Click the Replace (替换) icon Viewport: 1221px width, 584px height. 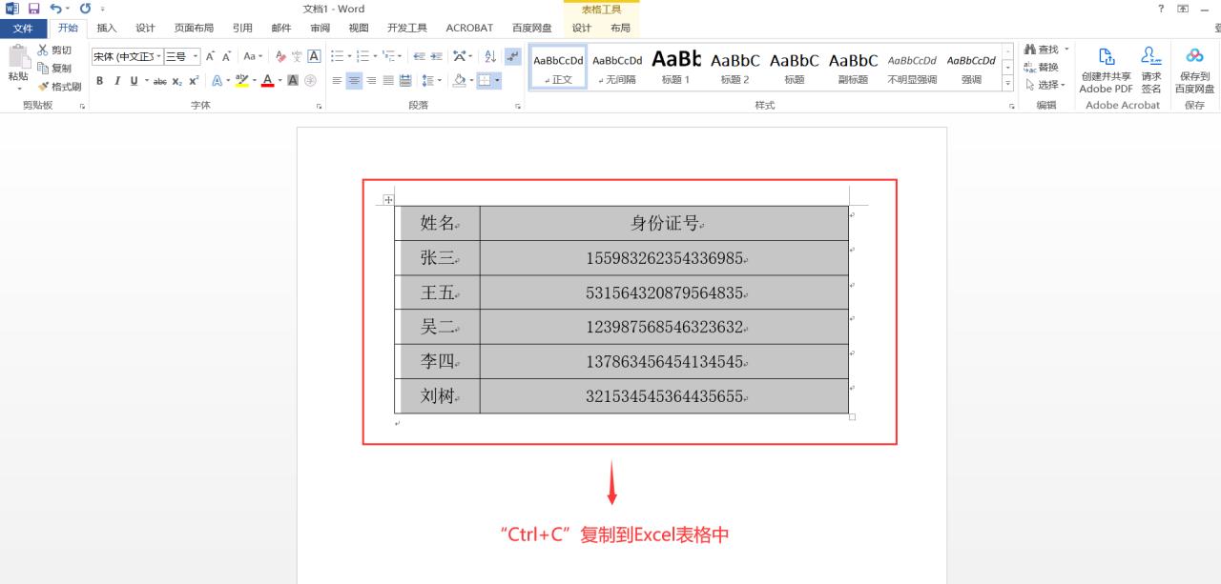pyautogui.click(x=1029, y=68)
